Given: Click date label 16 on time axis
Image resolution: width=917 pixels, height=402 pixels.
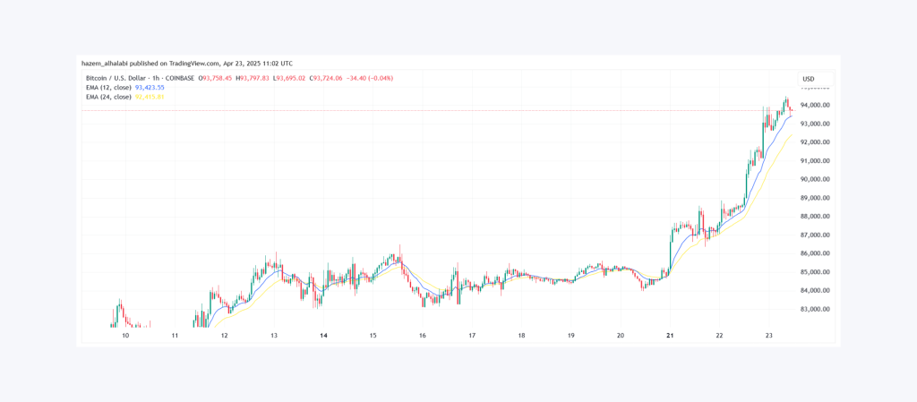Looking at the screenshot, I should (423, 336).
